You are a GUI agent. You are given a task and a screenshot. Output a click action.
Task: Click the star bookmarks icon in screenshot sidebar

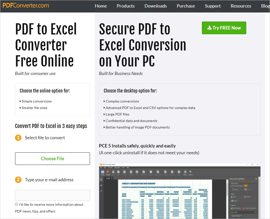tap(101, 185)
